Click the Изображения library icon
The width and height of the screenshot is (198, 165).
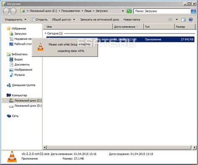tap(11, 70)
